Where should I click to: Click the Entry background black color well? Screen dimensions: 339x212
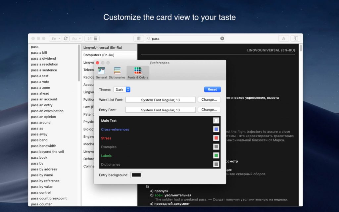[136, 175]
